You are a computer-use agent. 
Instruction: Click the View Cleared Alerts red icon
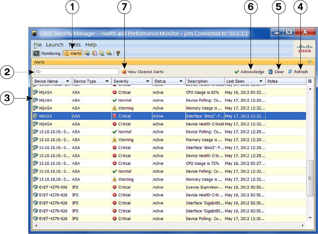click(124, 72)
